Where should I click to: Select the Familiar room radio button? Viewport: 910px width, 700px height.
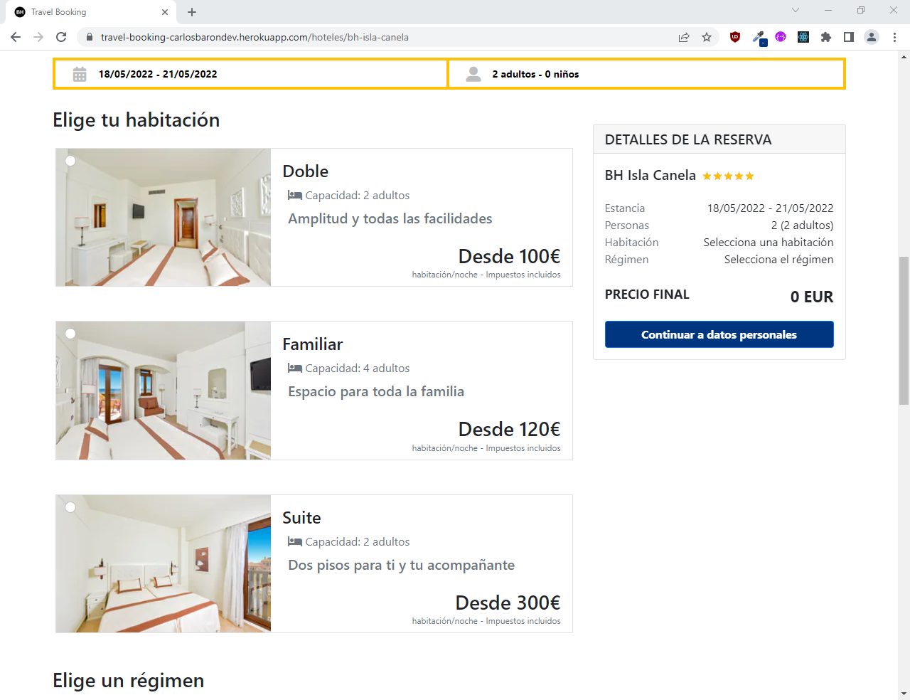tap(70, 334)
